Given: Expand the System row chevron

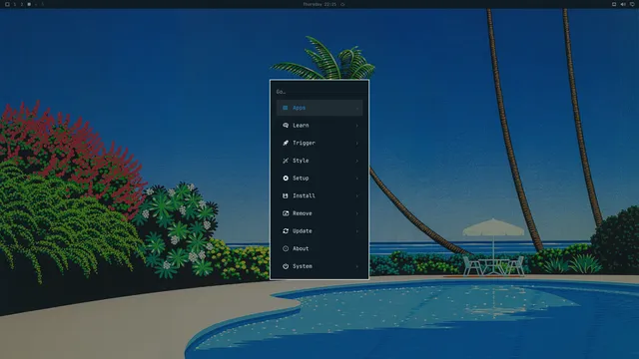Looking at the screenshot, I should [357, 266].
